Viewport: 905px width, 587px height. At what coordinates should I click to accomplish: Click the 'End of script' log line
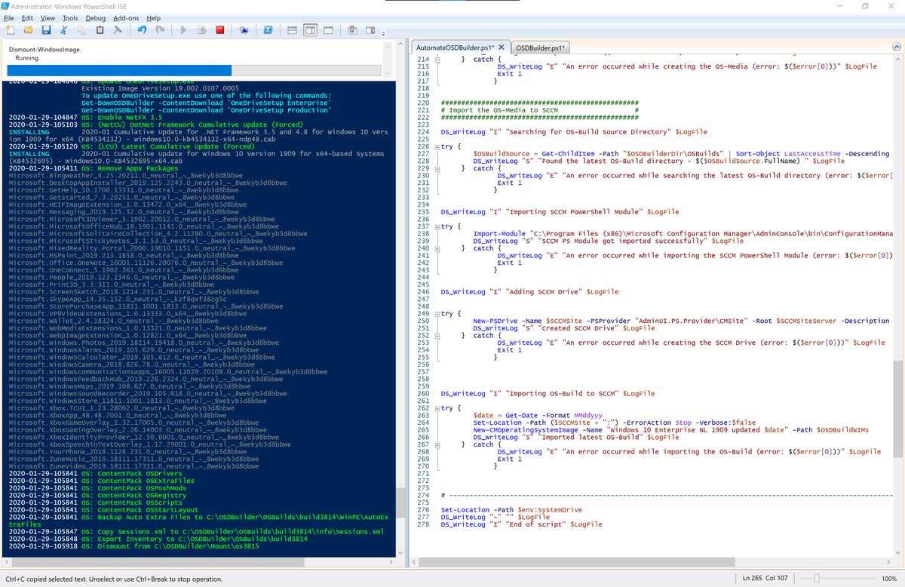pyautogui.click(x=522, y=524)
